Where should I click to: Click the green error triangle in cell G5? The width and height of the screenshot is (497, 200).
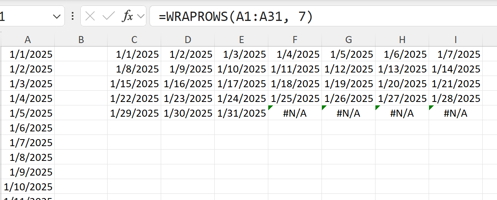click(x=324, y=108)
